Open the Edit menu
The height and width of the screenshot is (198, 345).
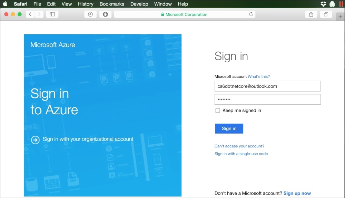point(51,4)
